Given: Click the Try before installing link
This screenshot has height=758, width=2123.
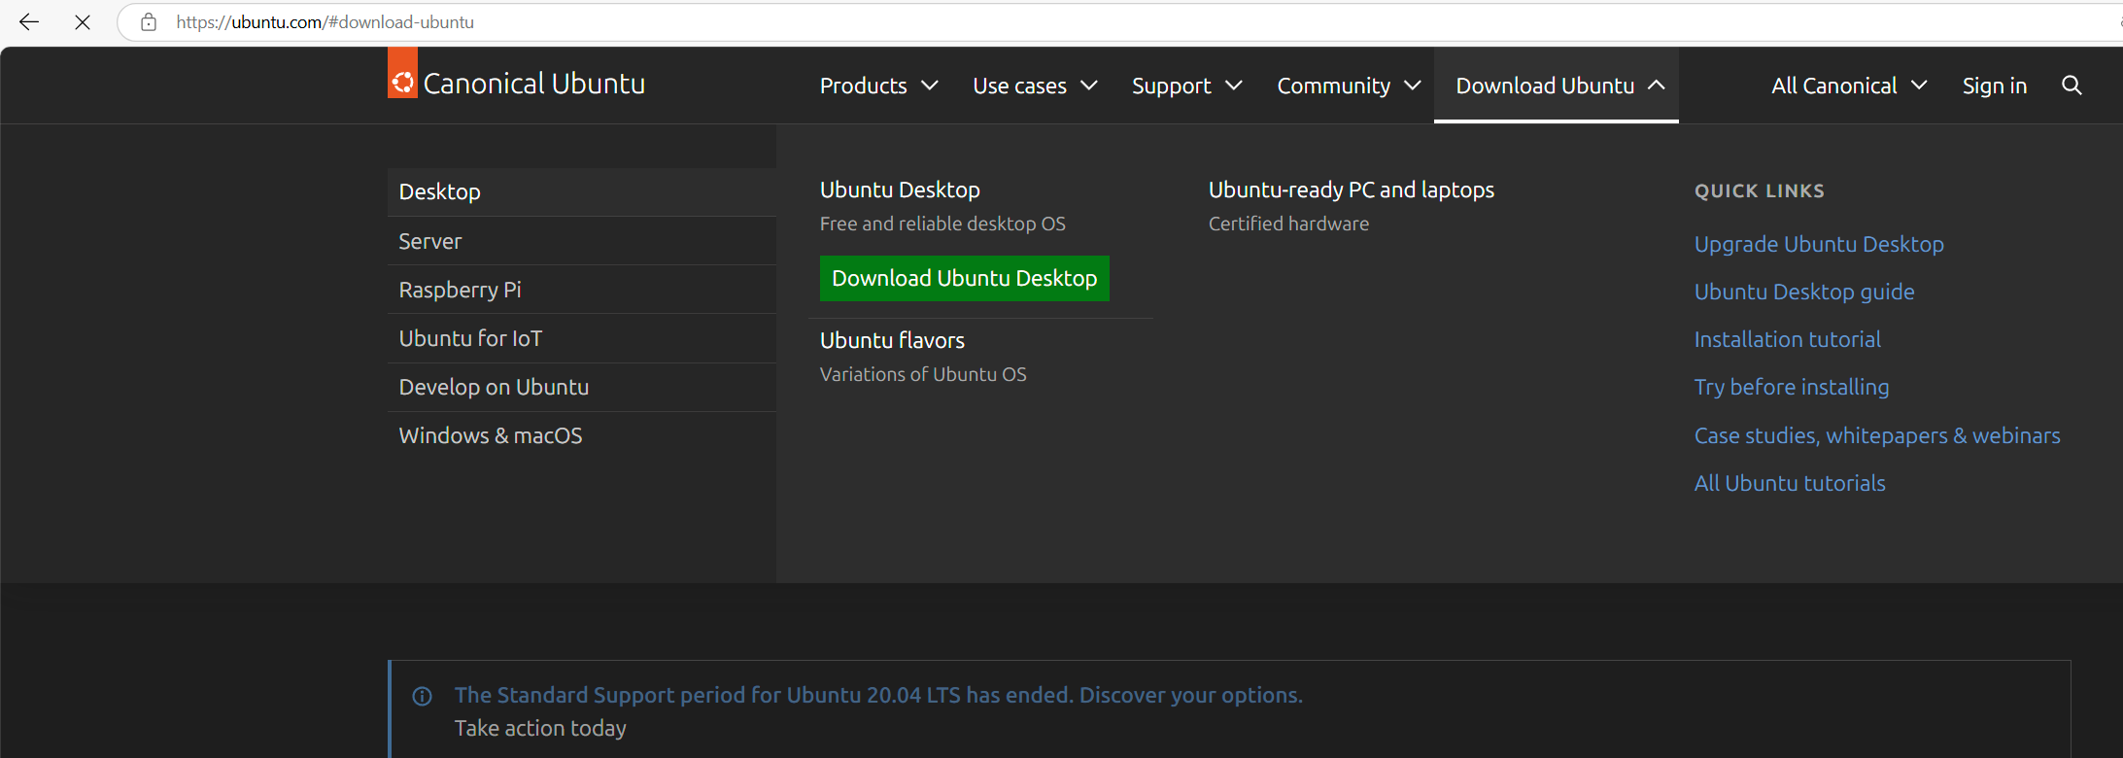Looking at the screenshot, I should click(x=1792, y=387).
